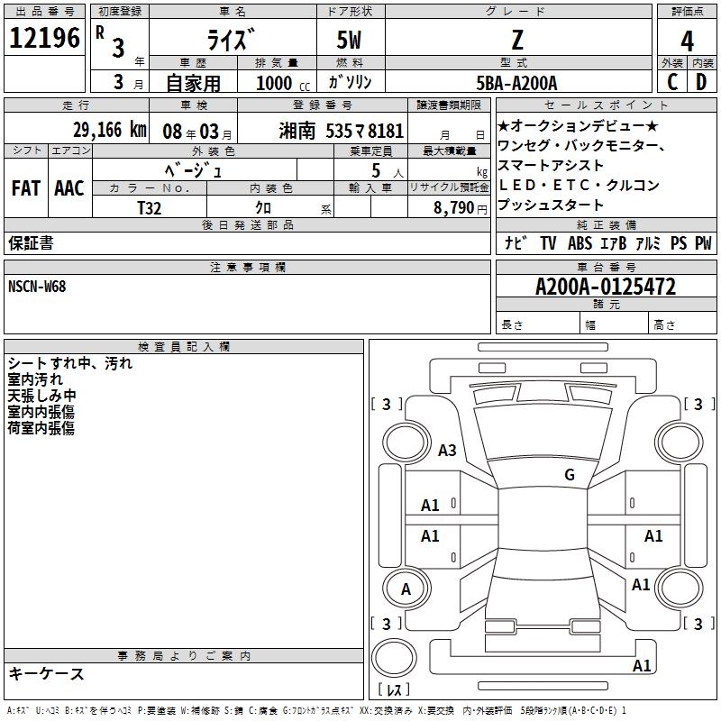Click the chassis number A200A-0125472

click(x=606, y=287)
